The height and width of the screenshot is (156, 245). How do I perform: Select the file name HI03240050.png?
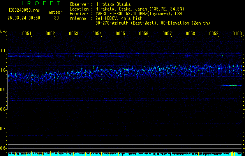[x=24, y=11]
